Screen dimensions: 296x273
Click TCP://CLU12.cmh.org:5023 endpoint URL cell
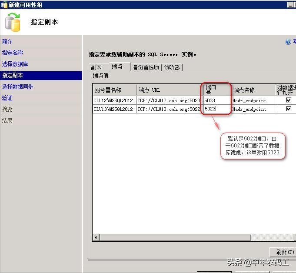[x=170, y=100]
